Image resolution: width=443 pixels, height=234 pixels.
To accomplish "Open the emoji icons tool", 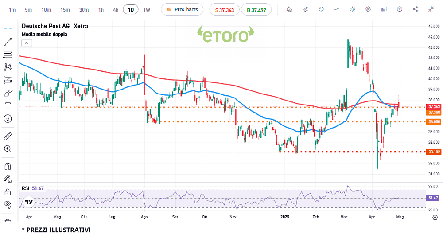I will tap(8, 119).
